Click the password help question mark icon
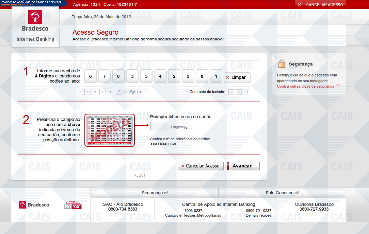 119,92
